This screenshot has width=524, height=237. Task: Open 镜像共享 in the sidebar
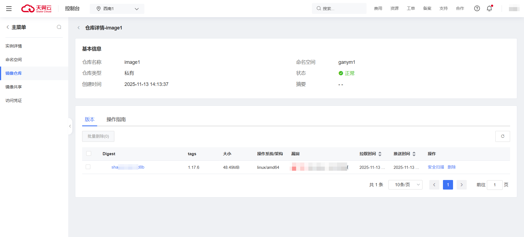pos(14,87)
